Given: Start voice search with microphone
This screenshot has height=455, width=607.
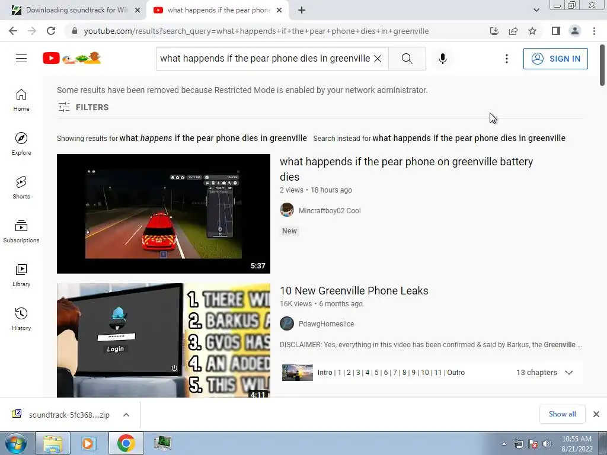Looking at the screenshot, I should click(442, 59).
